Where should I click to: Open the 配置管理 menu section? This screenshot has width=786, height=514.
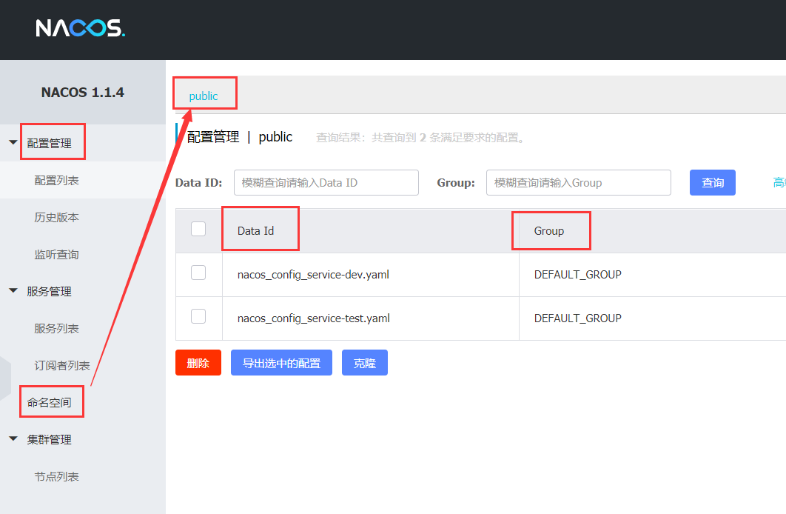49,144
